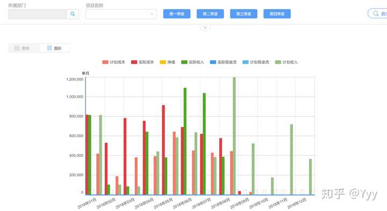The height and width of the screenshot is (211, 387).
Task: Click the red 实际成本 bar for 2018年05月
Action: [x=163, y=150]
